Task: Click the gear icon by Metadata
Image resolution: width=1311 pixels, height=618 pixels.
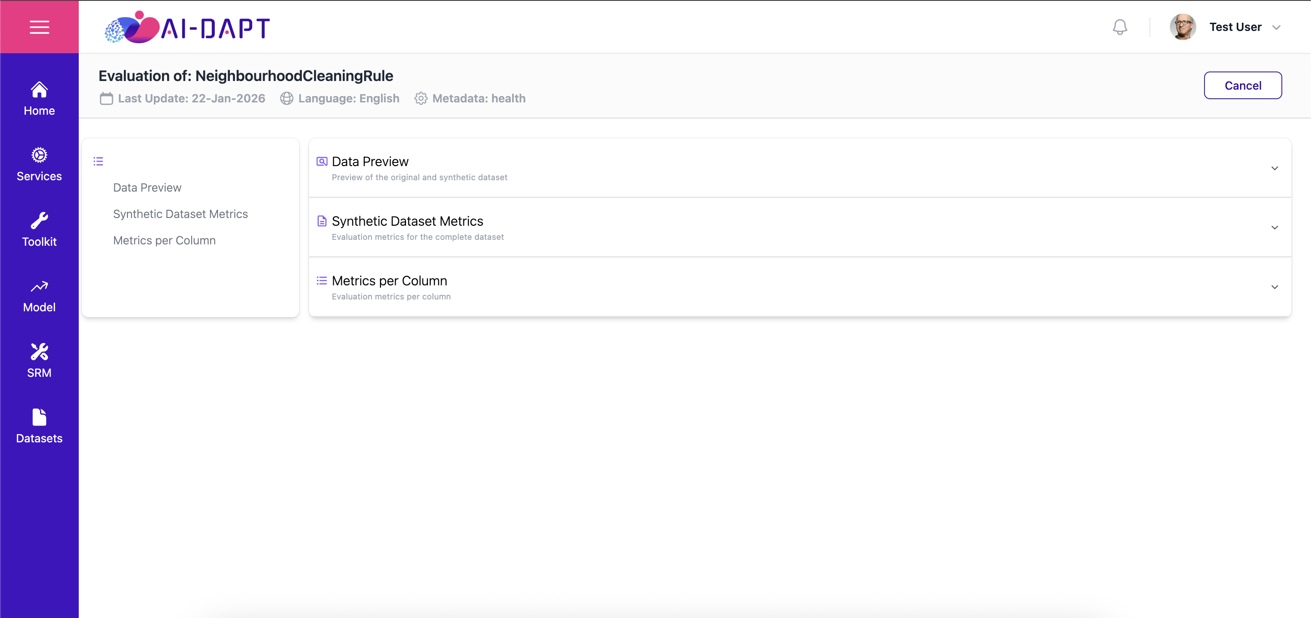Action: (420, 98)
